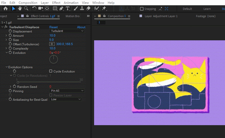Select the Zoom magnifier tool
The width and height of the screenshot is (225, 138).
coord(26,9)
